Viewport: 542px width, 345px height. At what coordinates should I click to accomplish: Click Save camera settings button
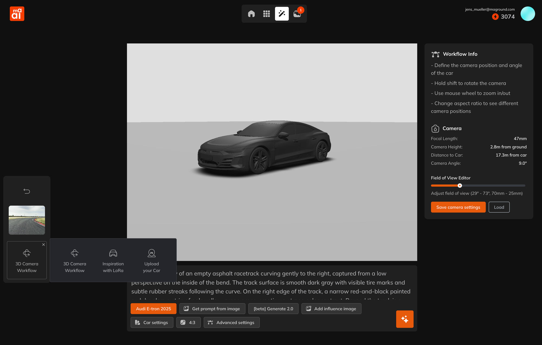[x=458, y=207]
